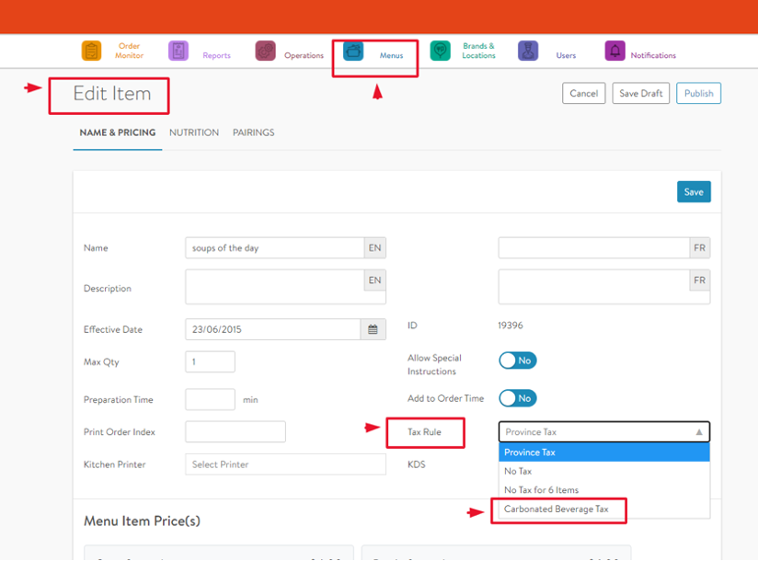Toggle the Add to Order Time switch
Image resolution: width=758 pixels, height=561 pixels.
point(517,398)
